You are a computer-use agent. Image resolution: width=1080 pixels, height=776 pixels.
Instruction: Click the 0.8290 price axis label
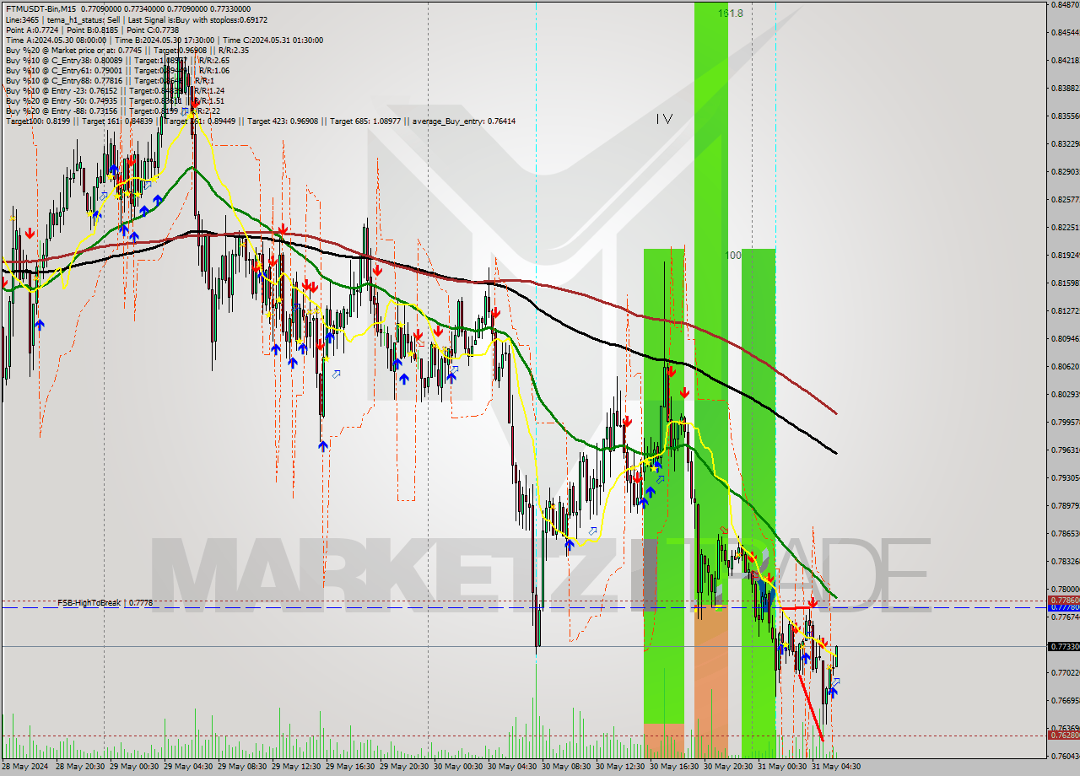pyautogui.click(x=1065, y=171)
